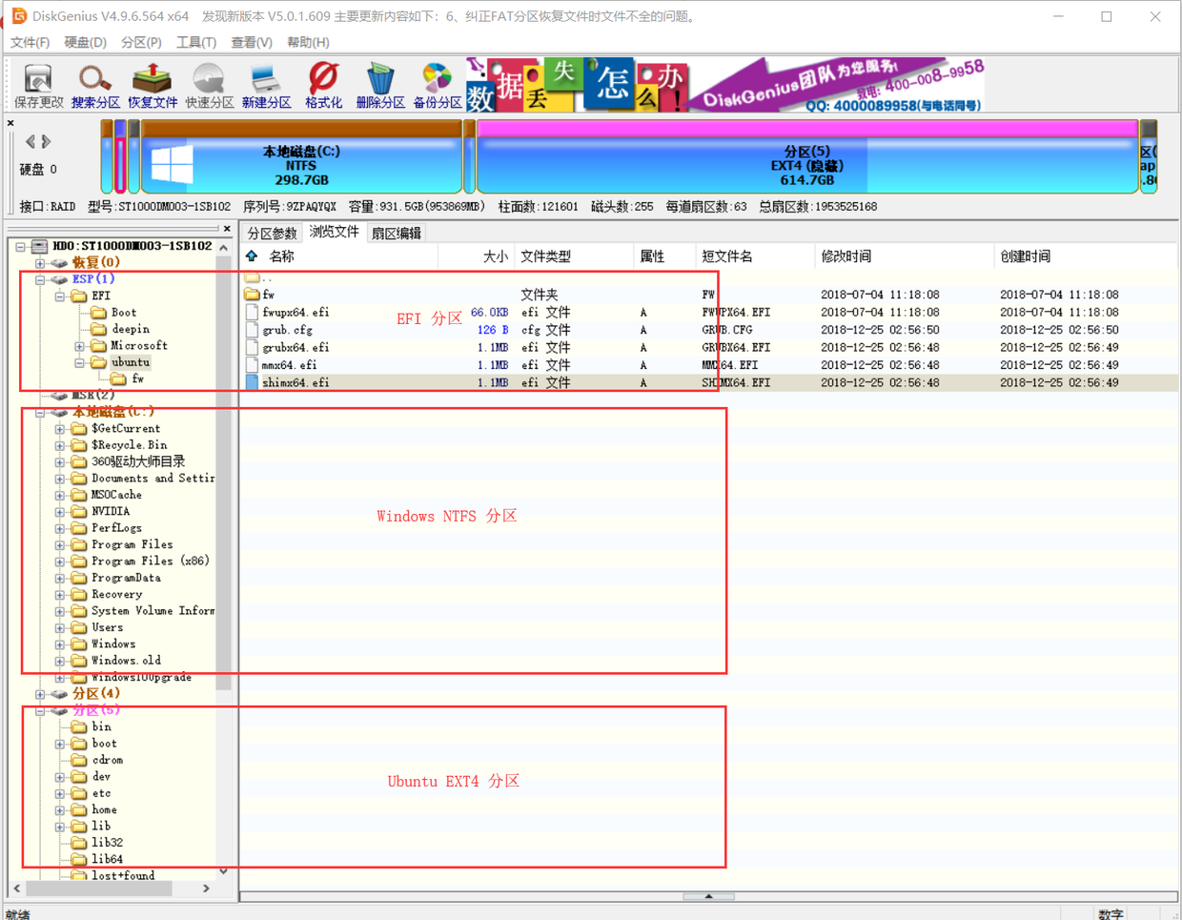
Task: Expand the 恢复(0) partition node
Action: pos(40,263)
